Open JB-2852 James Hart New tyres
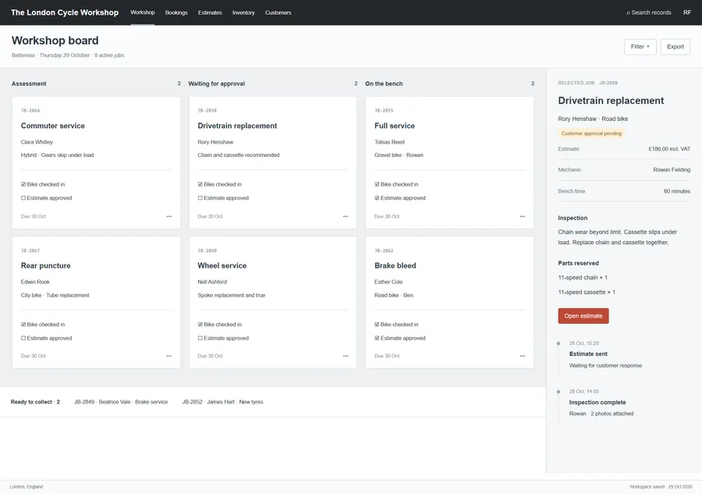This screenshot has width=702, height=494. tap(222, 402)
